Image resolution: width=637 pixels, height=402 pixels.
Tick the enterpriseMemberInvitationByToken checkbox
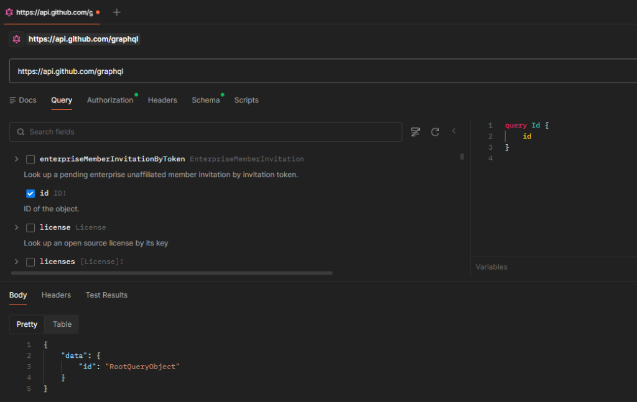click(x=30, y=160)
